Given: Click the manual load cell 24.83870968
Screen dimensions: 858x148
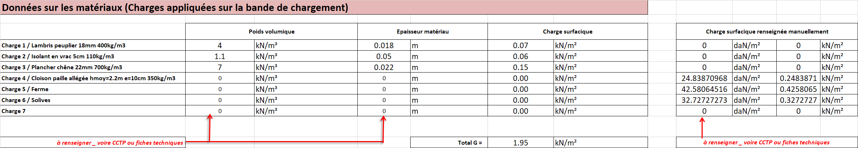Looking at the screenshot, I should pyautogui.click(x=704, y=78).
